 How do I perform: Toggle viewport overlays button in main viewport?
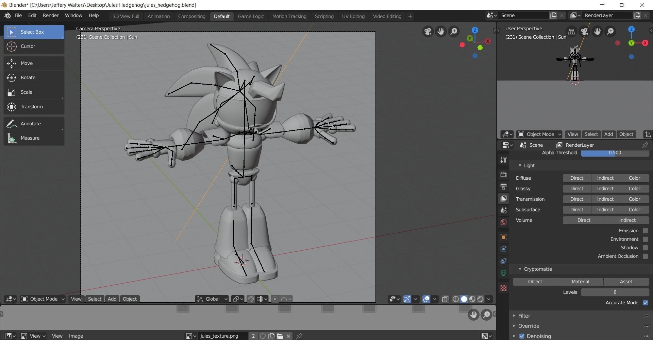pyautogui.click(x=426, y=299)
